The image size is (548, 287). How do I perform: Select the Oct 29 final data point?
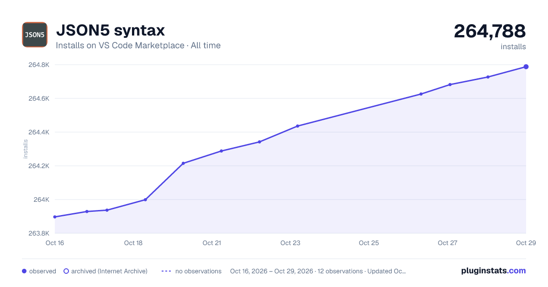pyautogui.click(x=526, y=67)
